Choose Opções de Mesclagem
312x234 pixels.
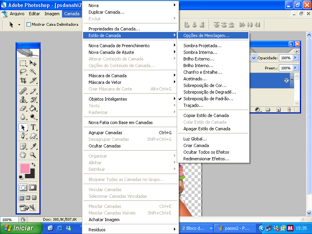(x=213, y=35)
